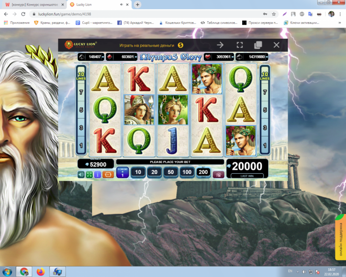Toggle fullscreen with green arrows icon

click(89, 175)
